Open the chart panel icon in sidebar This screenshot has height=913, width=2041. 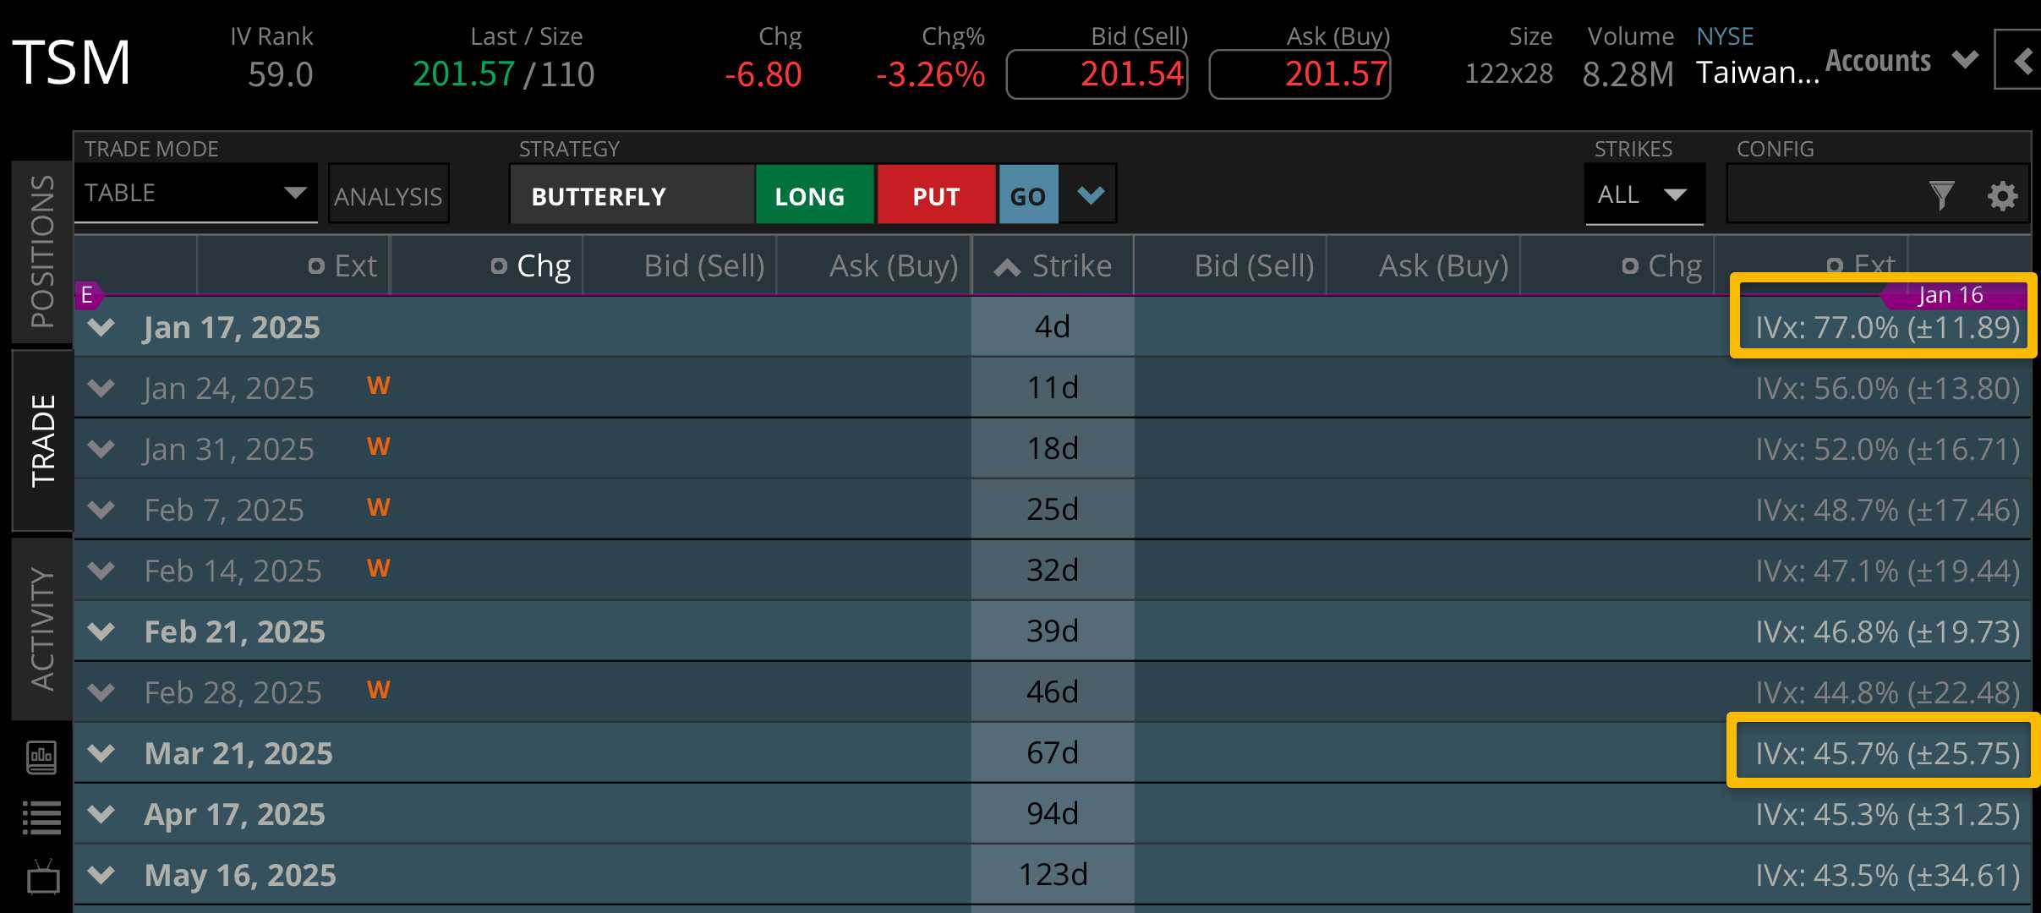[x=41, y=757]
